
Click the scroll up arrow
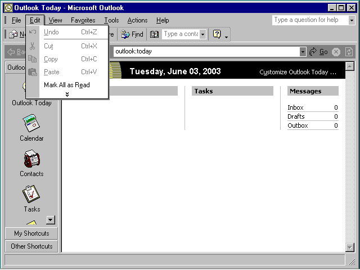pos(349,66)
